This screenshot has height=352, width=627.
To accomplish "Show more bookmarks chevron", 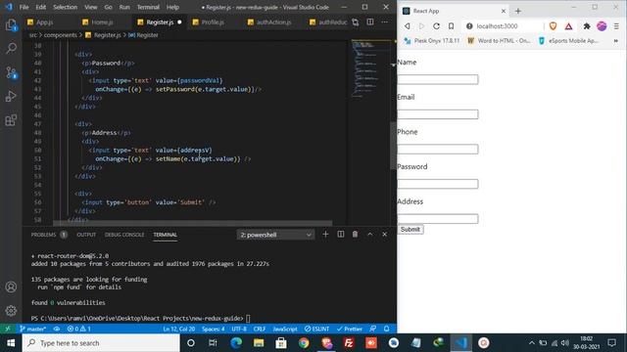I will point(616,41).
